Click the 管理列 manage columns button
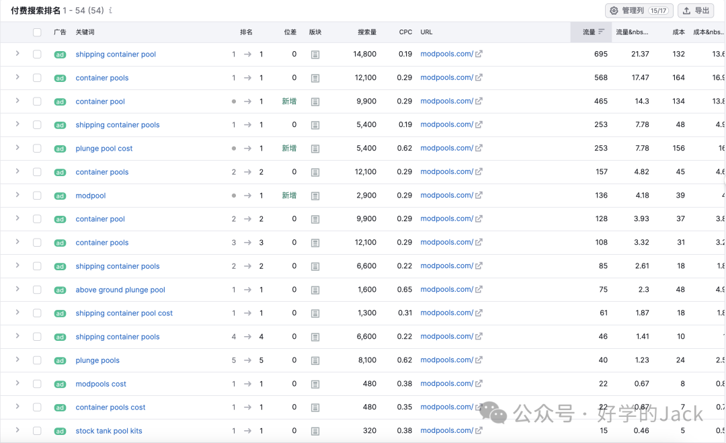Image resolution: width=726 pixels, height=443 pixels. 639,11
